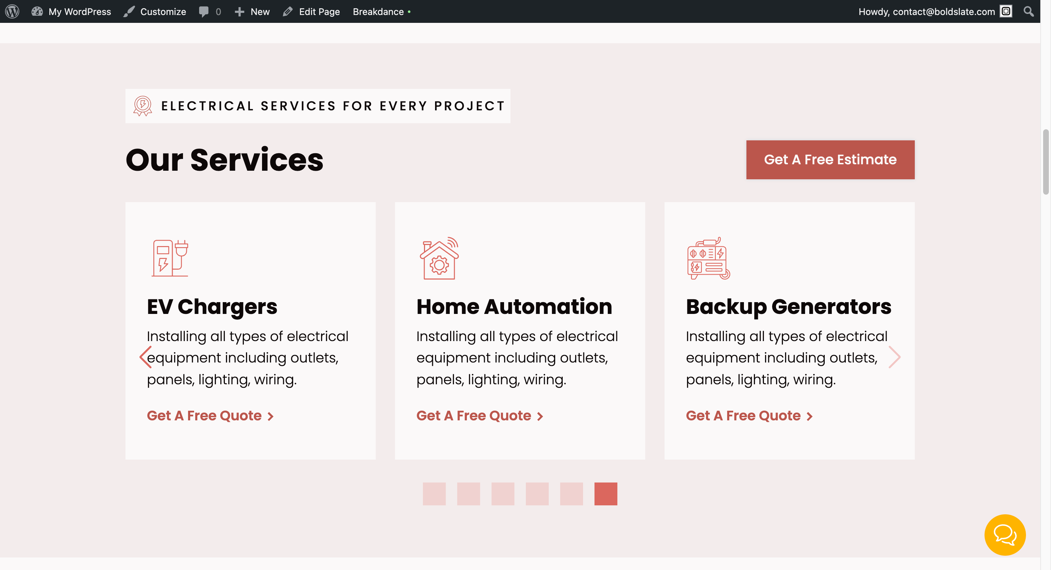Screen dimensions: 1051x570
Task: Click the comments bubble icon
Action: click(x=204, y=11)
